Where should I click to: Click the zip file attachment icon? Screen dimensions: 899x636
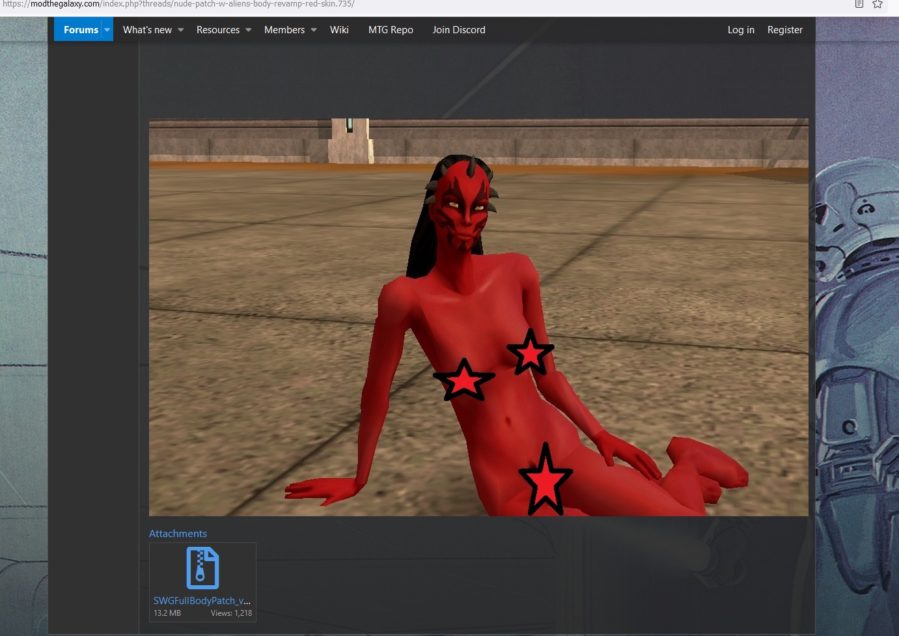[202, 568]
